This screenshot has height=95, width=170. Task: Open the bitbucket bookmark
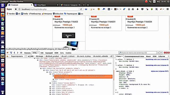[58, 14]
